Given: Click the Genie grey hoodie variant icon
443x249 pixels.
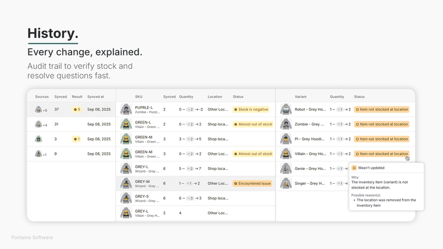Looking at the screenshot, I should (x=286, y=168).
